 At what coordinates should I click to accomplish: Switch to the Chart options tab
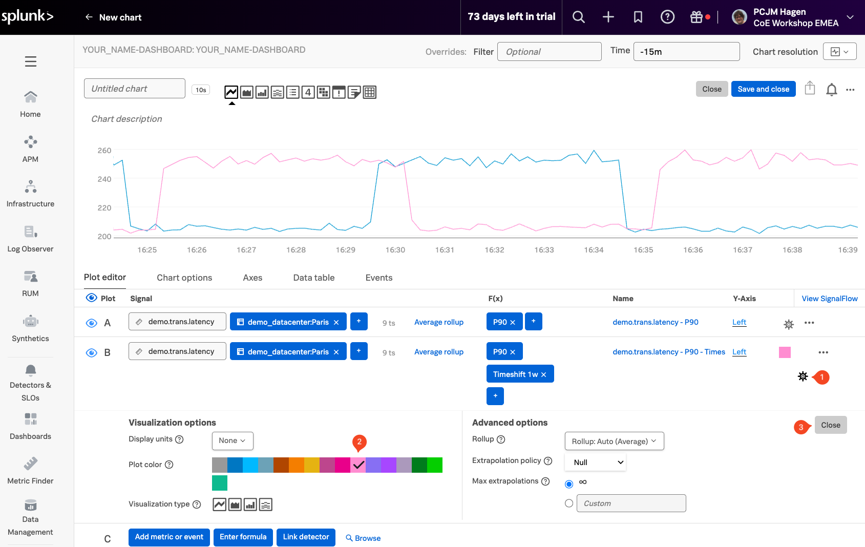[184, 278]
